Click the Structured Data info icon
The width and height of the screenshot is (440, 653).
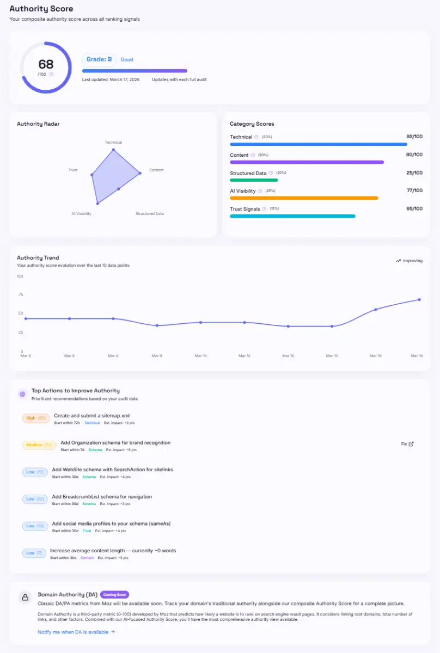(271, 173)
